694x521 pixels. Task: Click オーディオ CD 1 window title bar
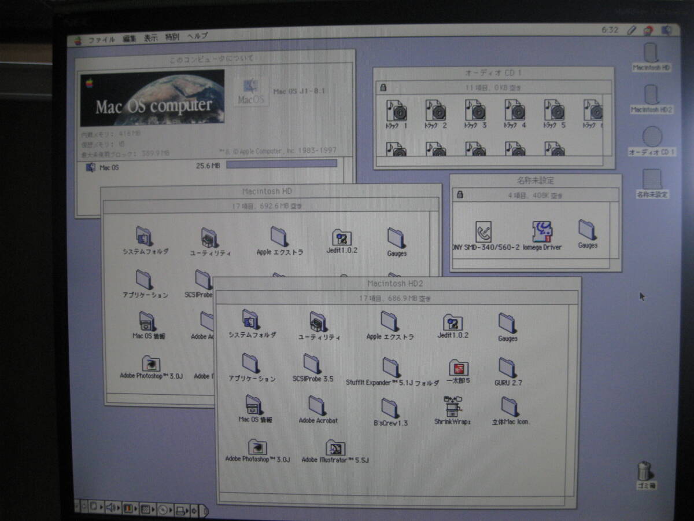[x=493, y=73]
